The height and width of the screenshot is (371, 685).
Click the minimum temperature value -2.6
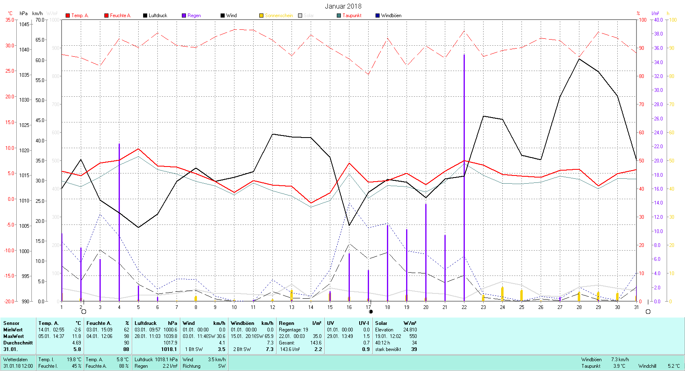coord(77,330)
